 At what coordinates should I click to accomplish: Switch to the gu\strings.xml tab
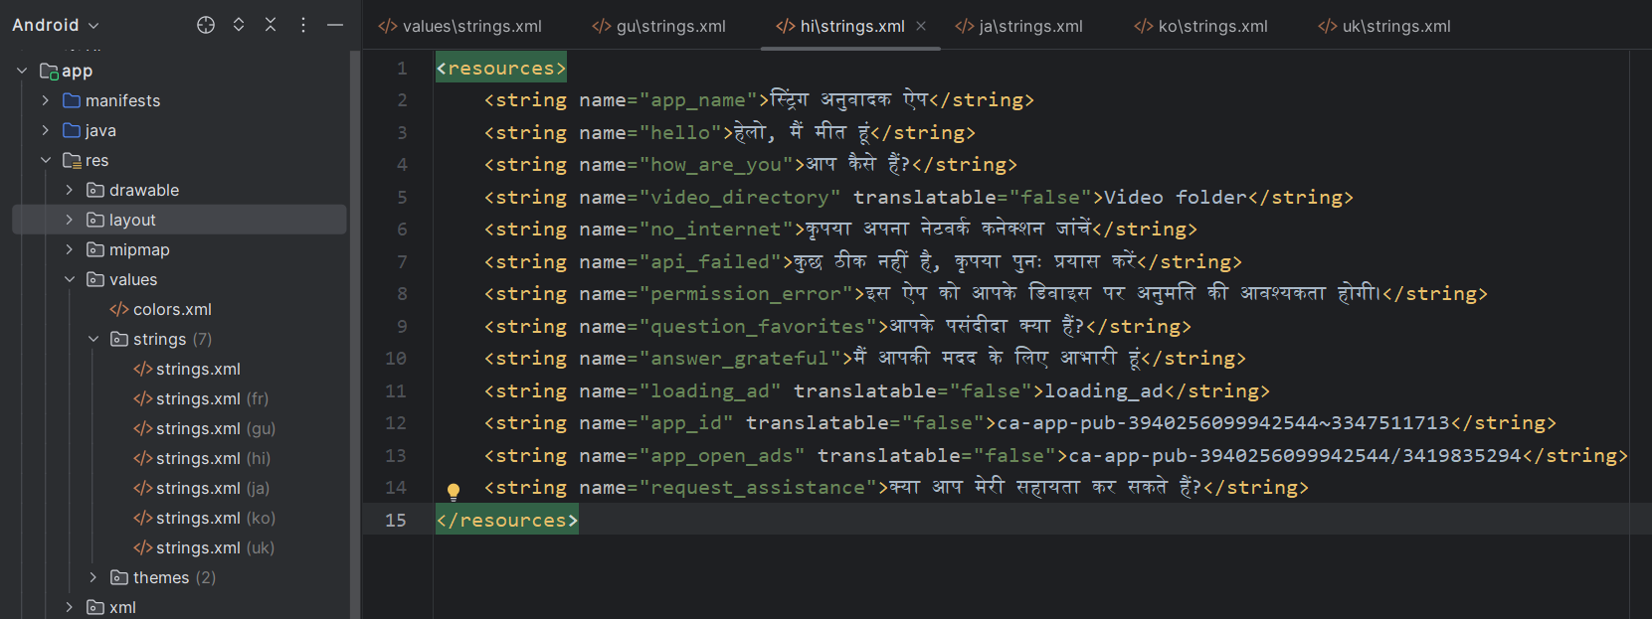(659, 26)
